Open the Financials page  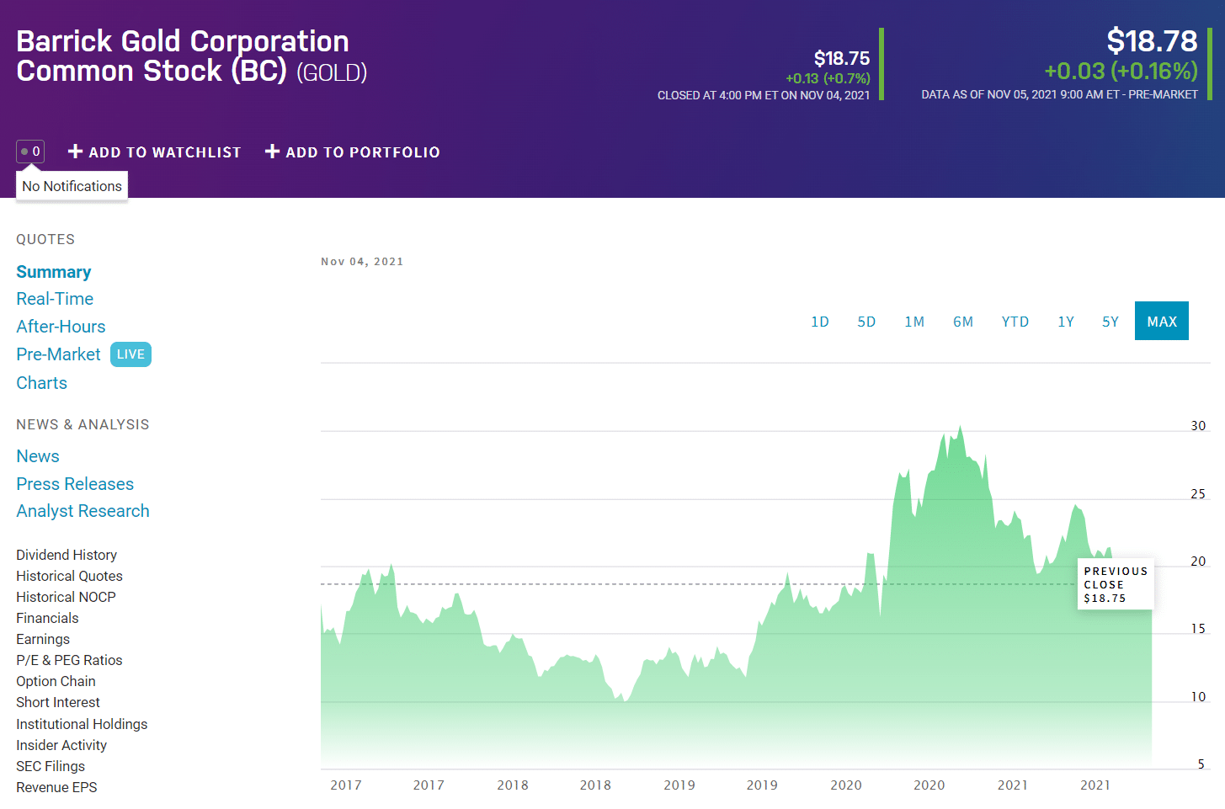[x=47, y=618]
